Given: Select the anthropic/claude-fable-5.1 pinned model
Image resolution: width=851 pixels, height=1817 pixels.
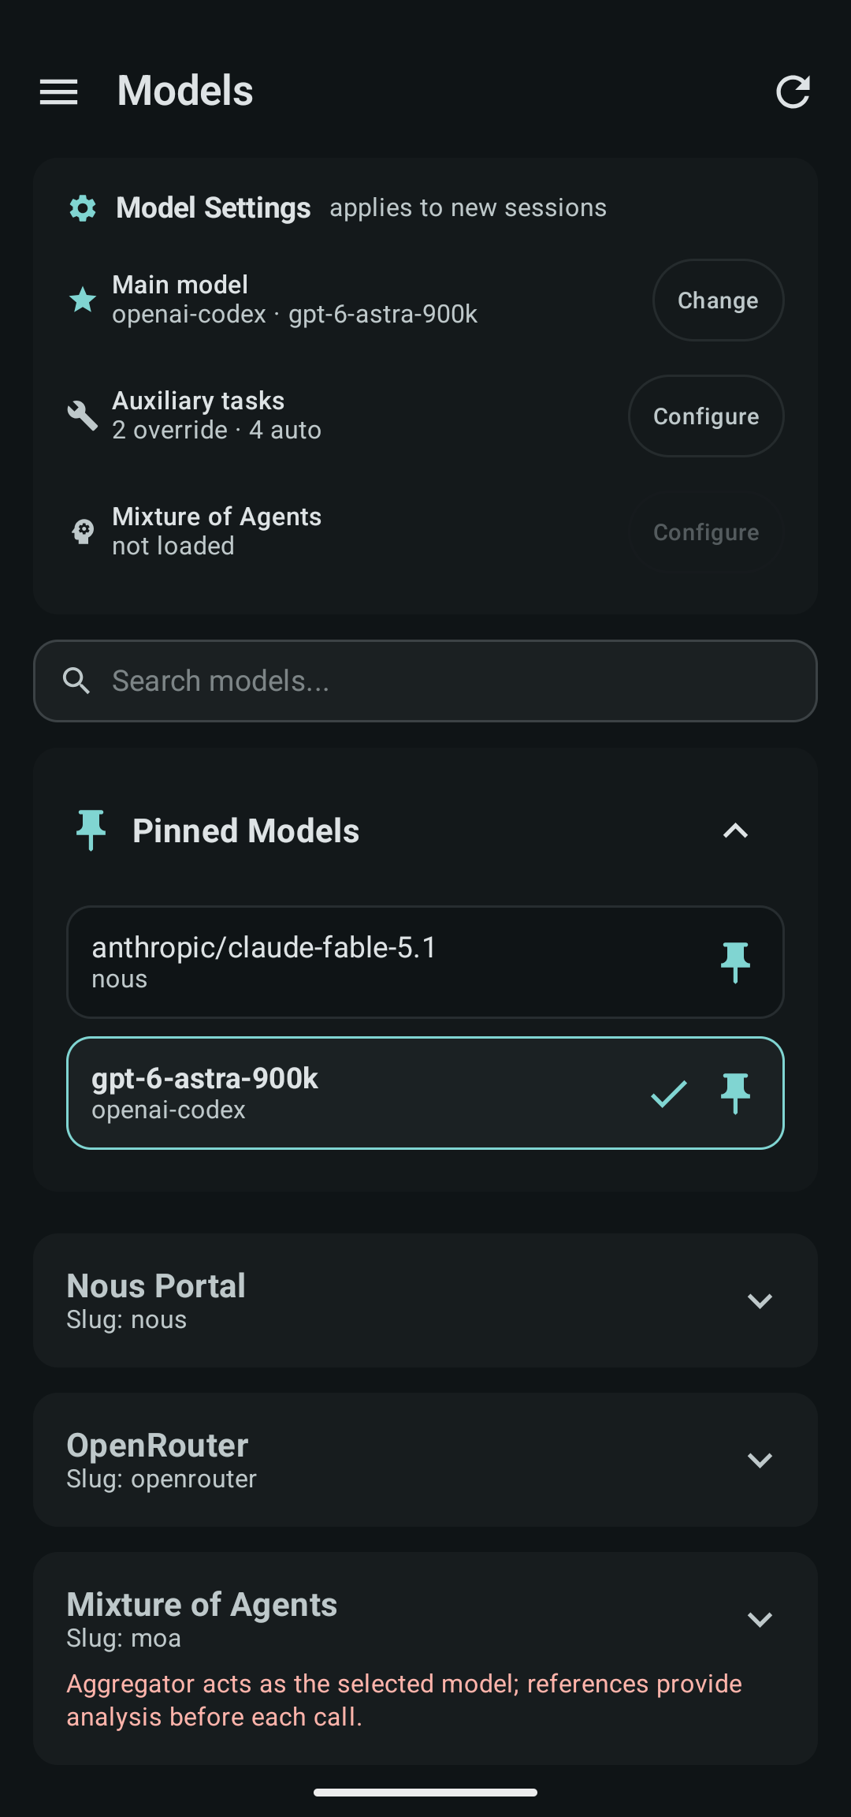Looking at the screenshot, I should (425, 962).
